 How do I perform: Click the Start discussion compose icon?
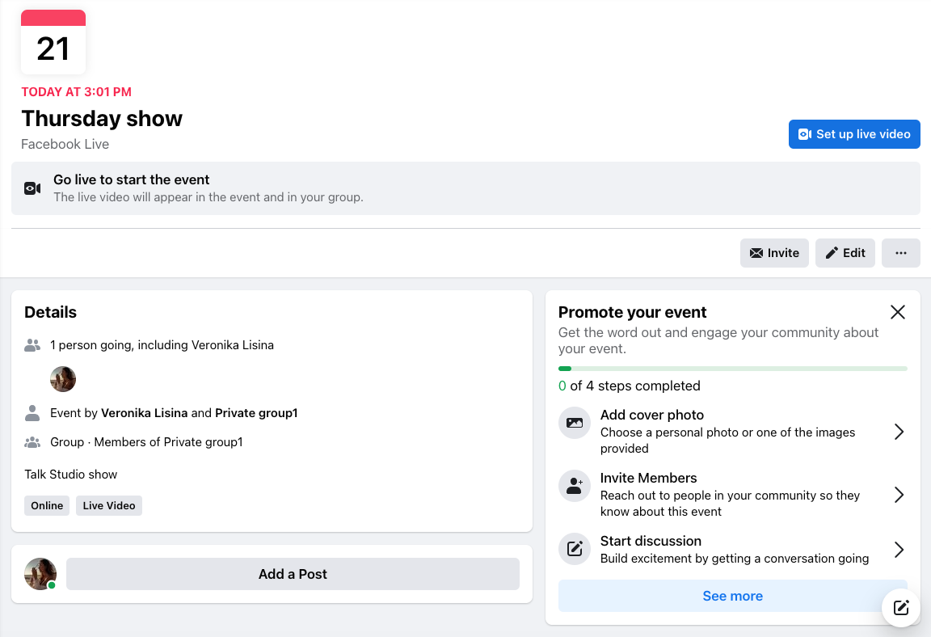click(x=574, y=549)
